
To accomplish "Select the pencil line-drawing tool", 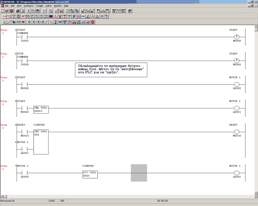I will tap(9, 22).
